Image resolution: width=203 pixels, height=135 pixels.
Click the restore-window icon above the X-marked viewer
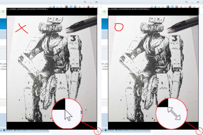(x=96, y=2)
